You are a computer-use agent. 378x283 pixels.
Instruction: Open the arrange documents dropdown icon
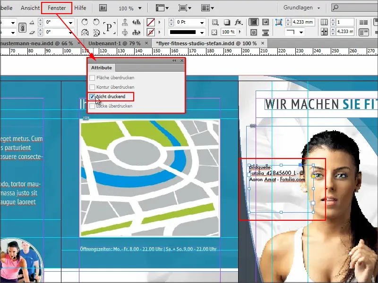207,8
